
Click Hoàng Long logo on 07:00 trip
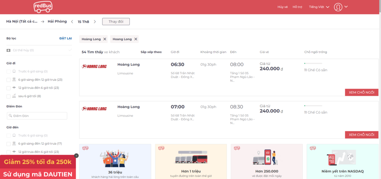[94, 109]
